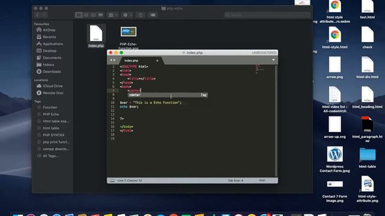The image size is (385, 216).
Task: Select arrow.png desktop file
Action: pyautogui.click(x=334, y=68)
